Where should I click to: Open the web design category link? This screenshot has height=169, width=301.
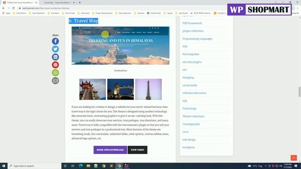pos(189,140)
